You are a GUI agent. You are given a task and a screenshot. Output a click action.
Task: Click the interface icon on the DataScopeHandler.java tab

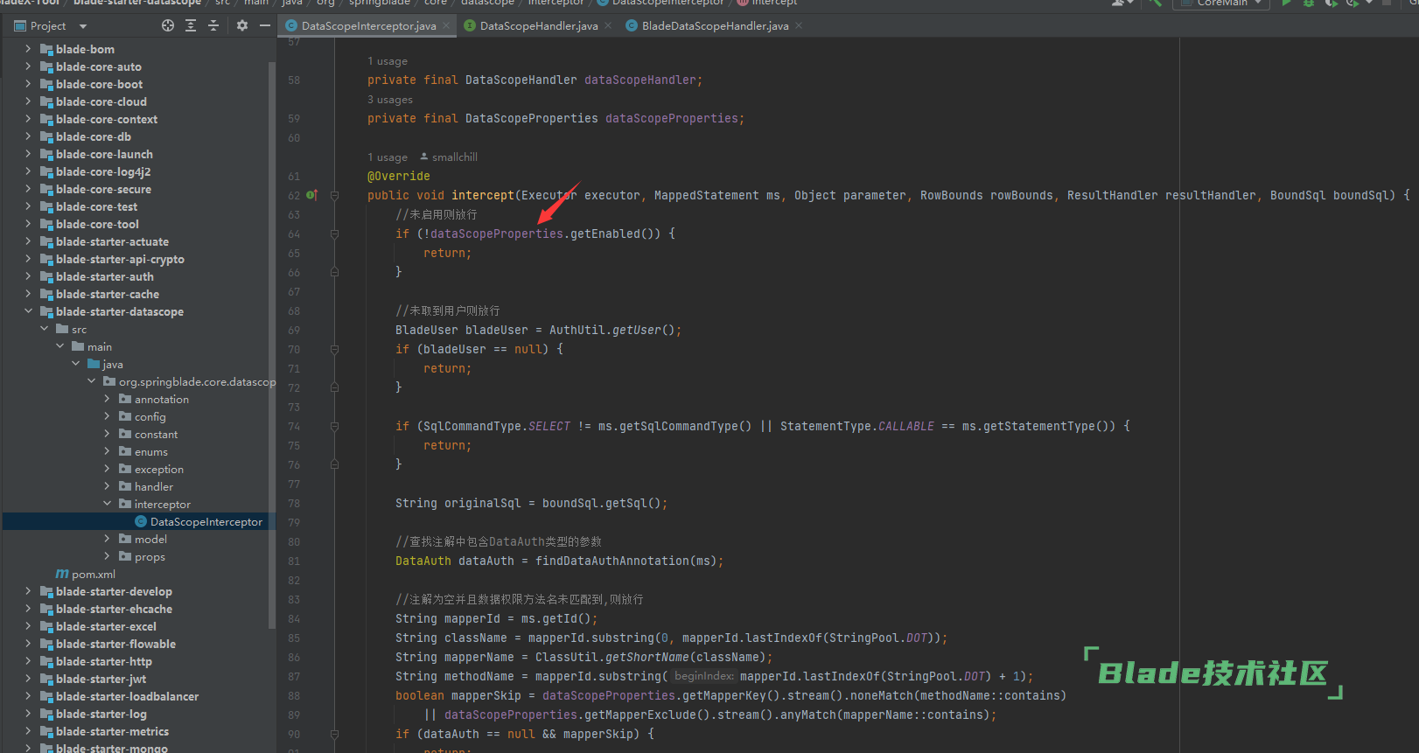[470, 25]
